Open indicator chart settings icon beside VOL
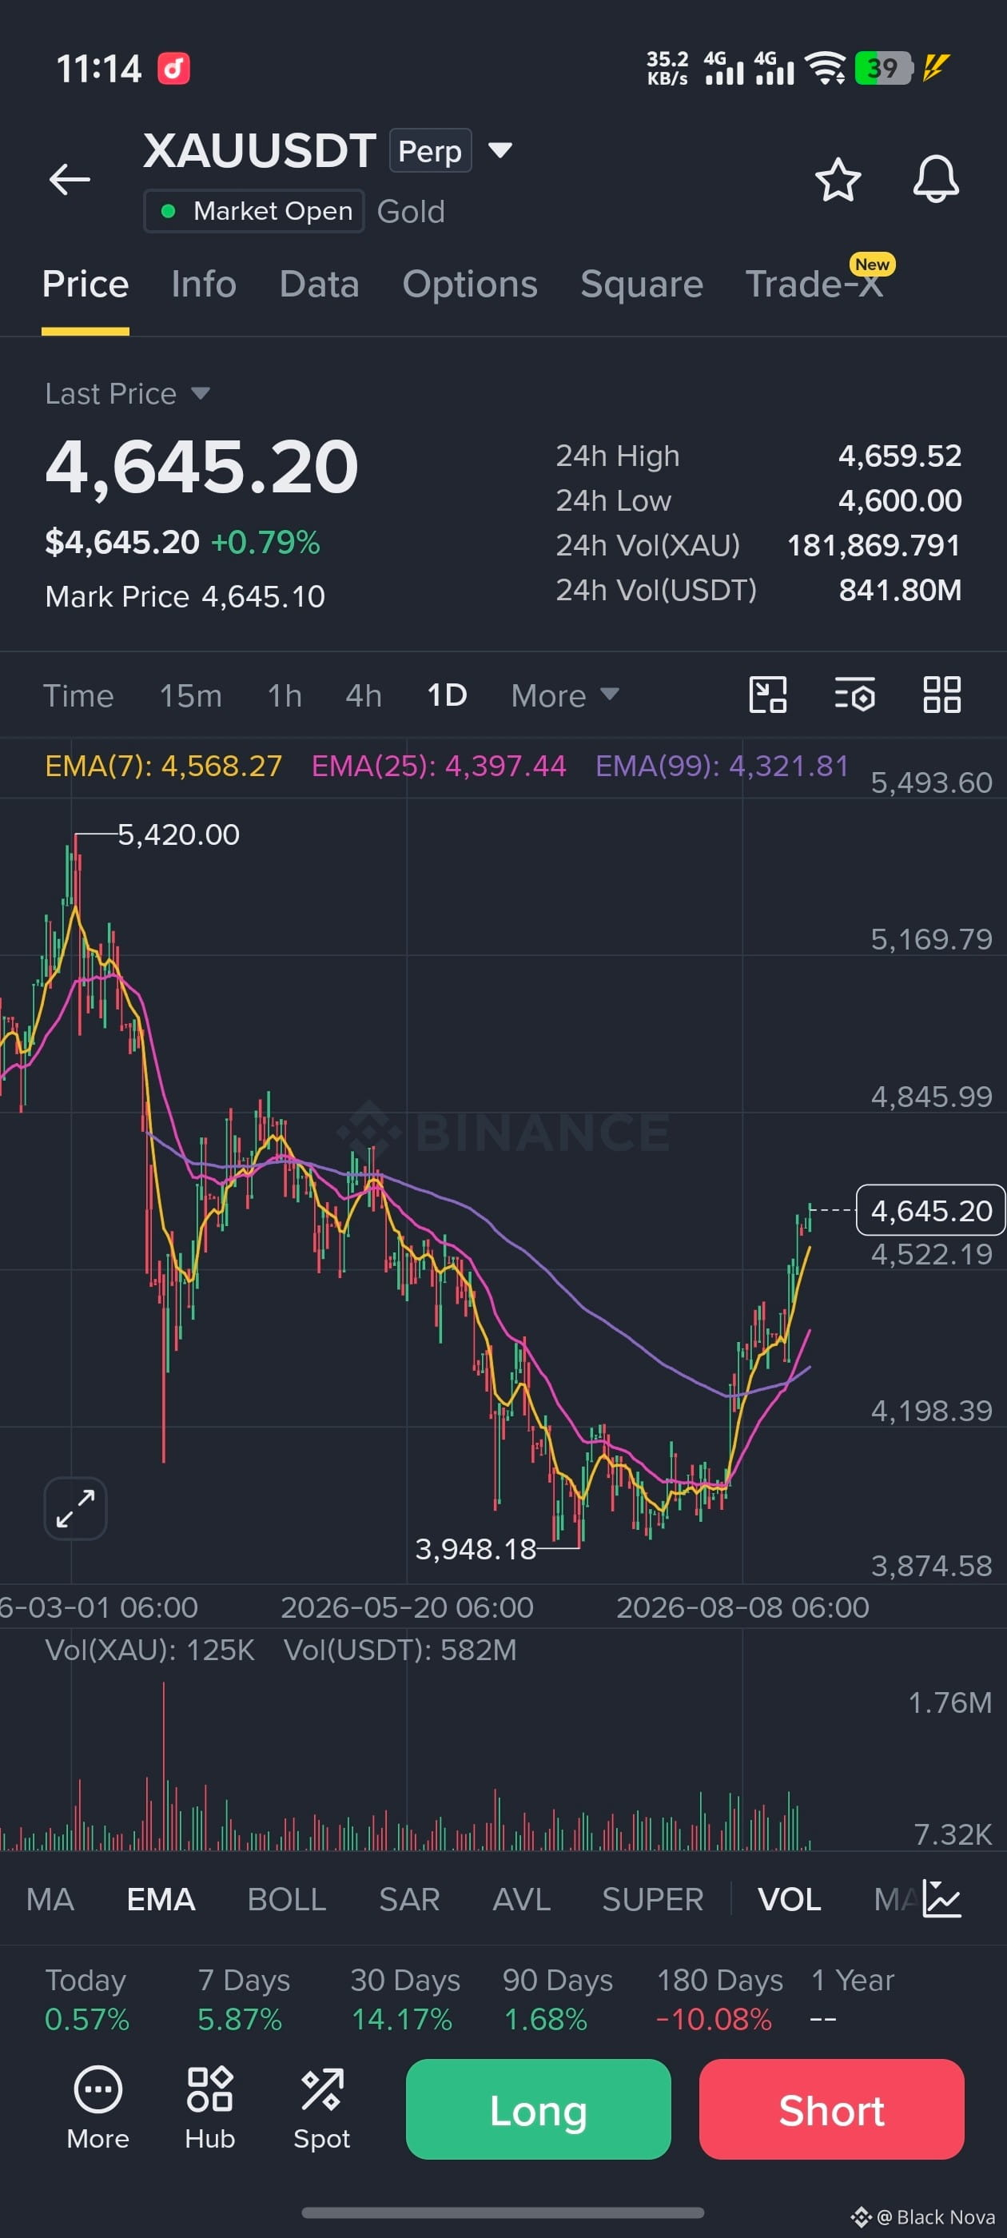 point(941,1898)
